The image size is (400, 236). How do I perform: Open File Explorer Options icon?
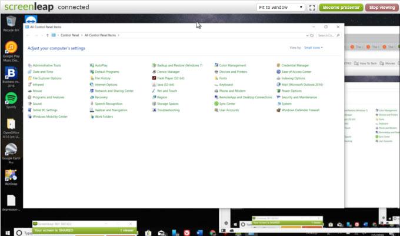pyautogui.click(x=30, y=78)
